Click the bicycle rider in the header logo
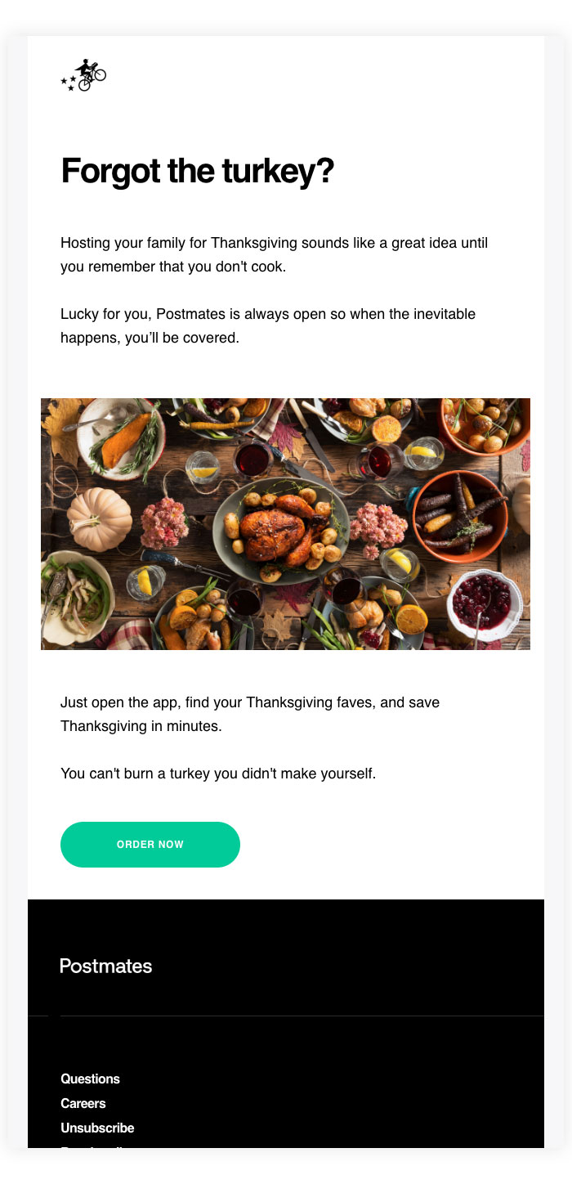 point(87,67)
